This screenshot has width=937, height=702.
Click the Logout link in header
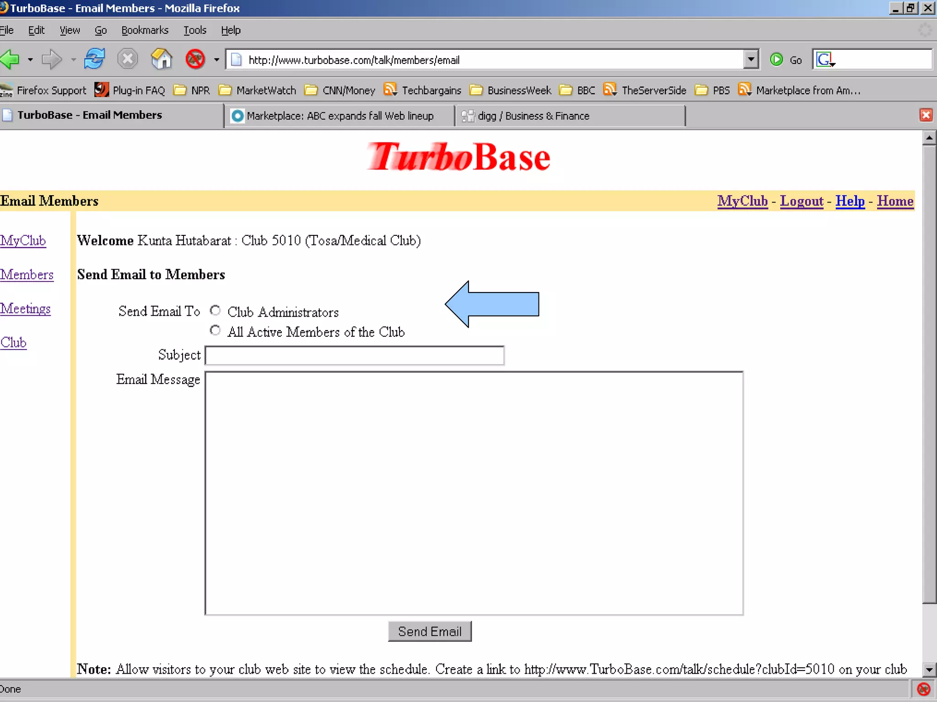coord(801,201)
